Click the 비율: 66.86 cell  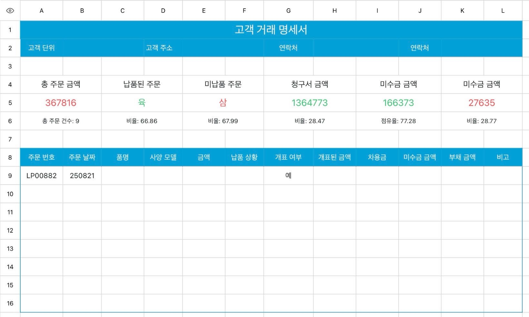(x=142, y=121)
